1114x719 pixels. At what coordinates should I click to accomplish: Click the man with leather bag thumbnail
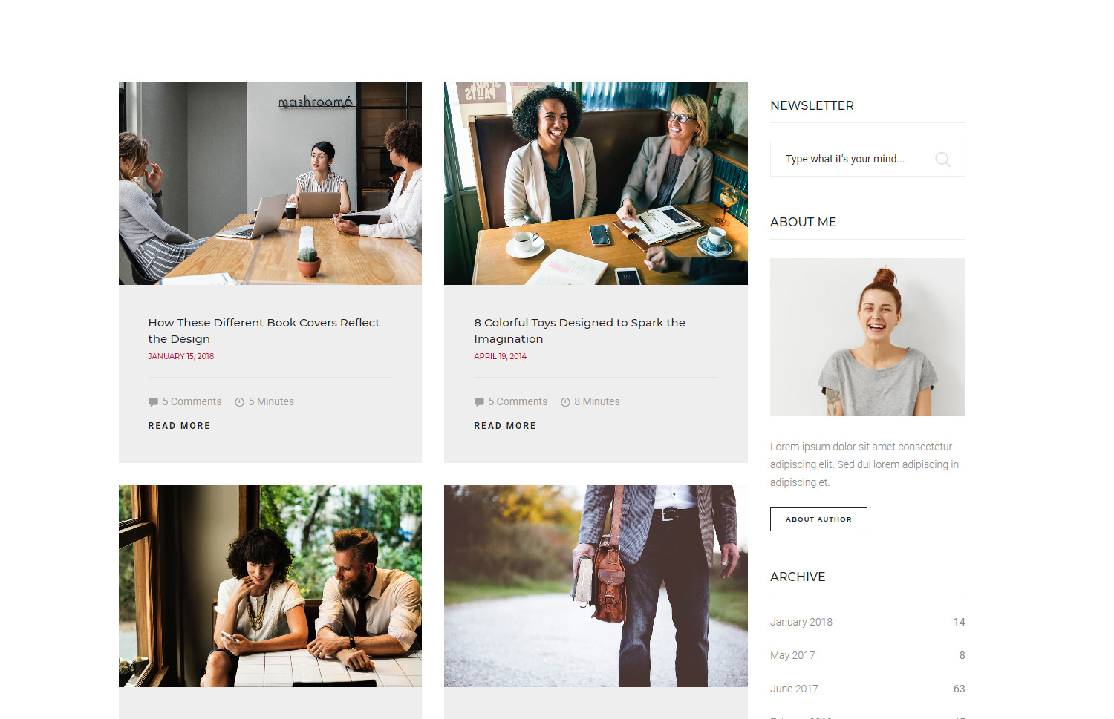coord(596,586)
